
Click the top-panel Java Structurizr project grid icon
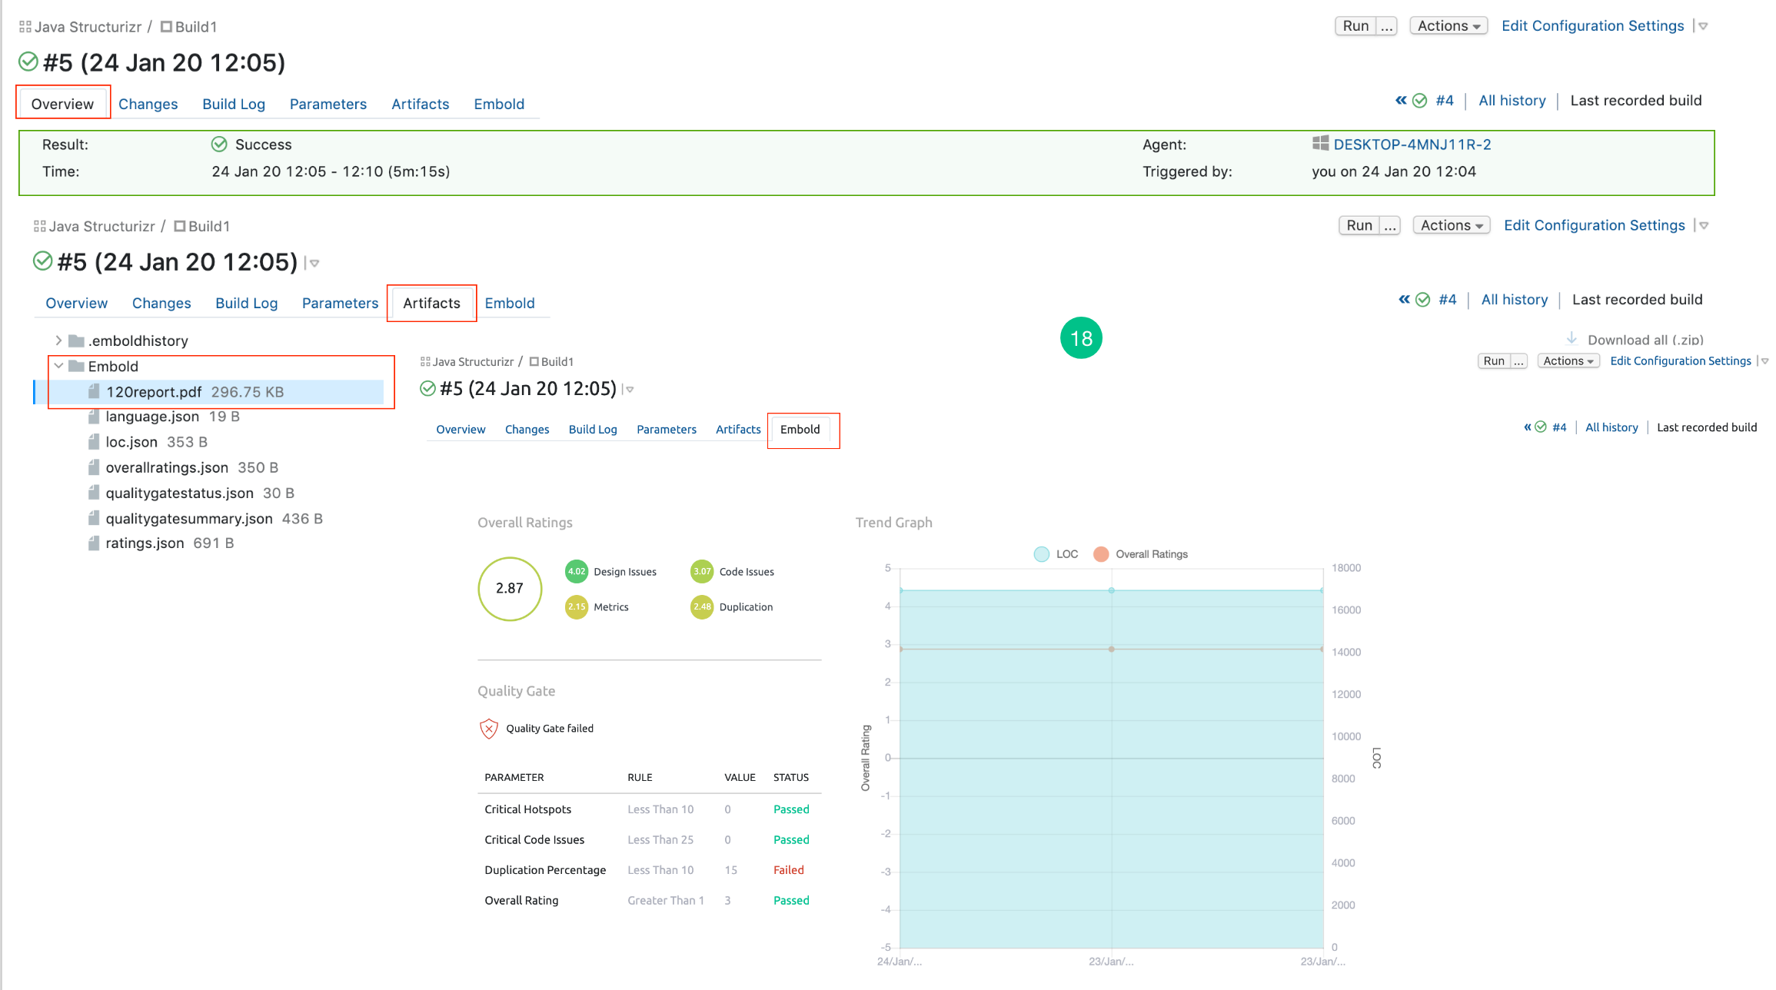25,27
